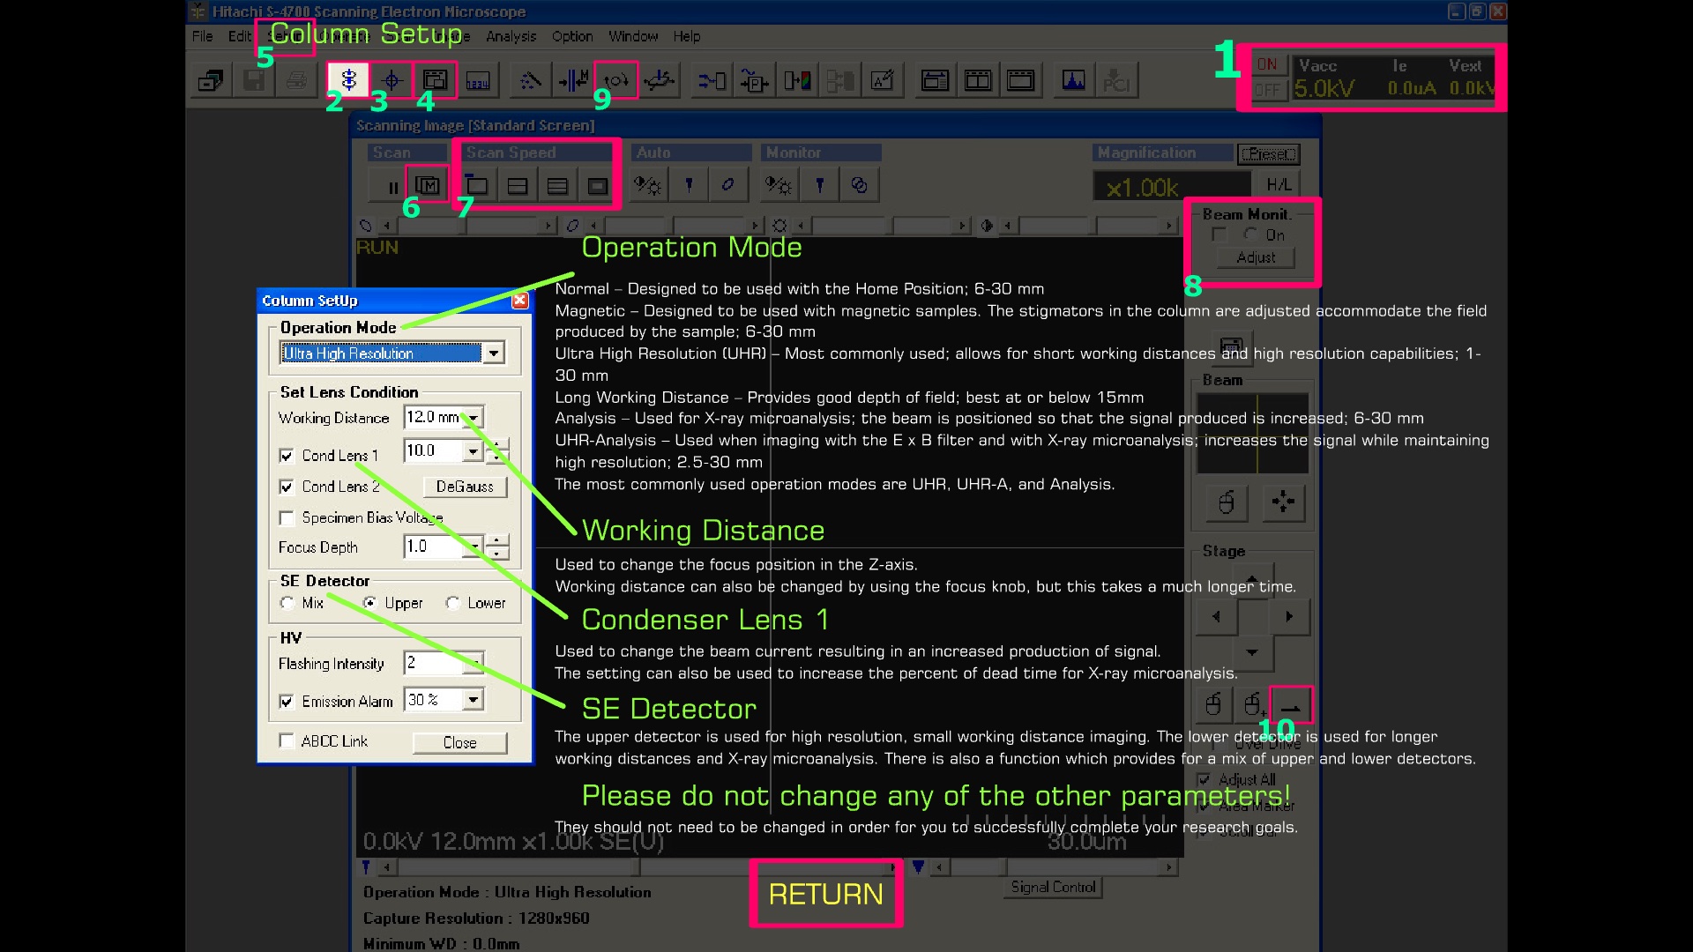
Task: Open the Option menu
Action: click(572, 36)
